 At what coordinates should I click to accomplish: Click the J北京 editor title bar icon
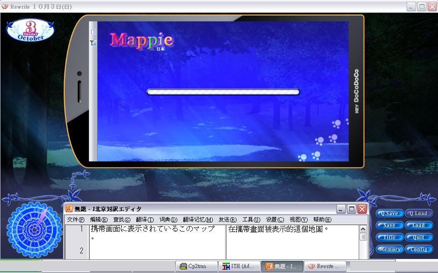(69, 209)
